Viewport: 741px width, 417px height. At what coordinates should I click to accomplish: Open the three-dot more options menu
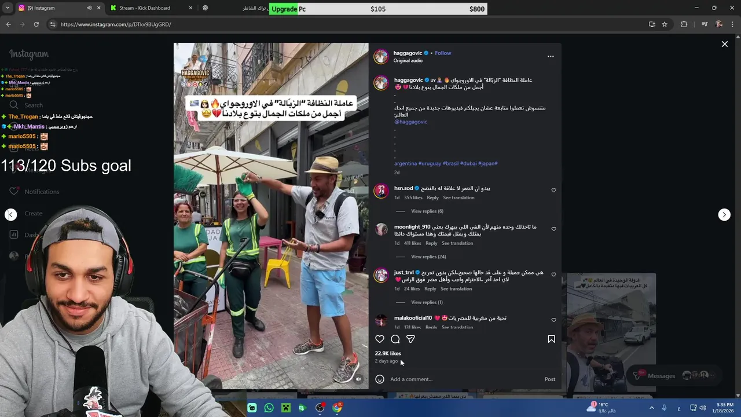click(x=551, y=56)
